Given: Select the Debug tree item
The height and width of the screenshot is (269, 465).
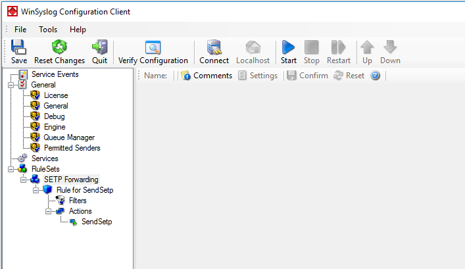Looking at the screenshot, I should [55, 116].
